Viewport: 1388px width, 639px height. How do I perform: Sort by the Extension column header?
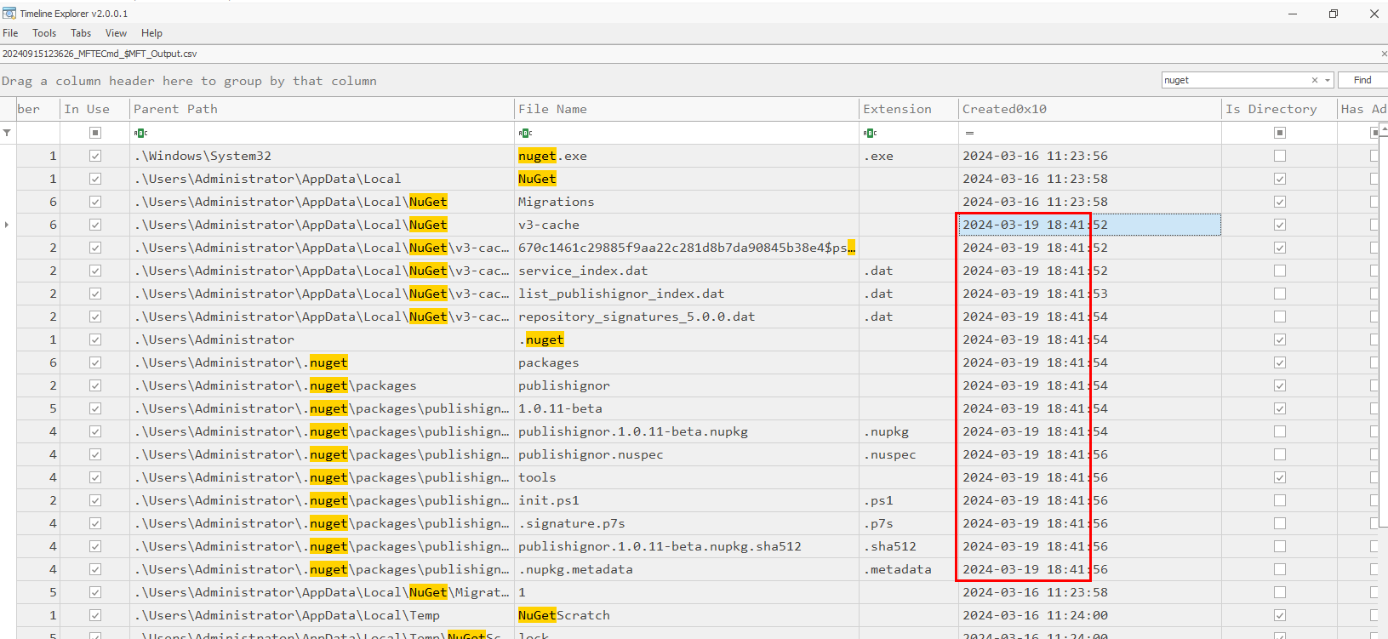click(x=909, y=109)
